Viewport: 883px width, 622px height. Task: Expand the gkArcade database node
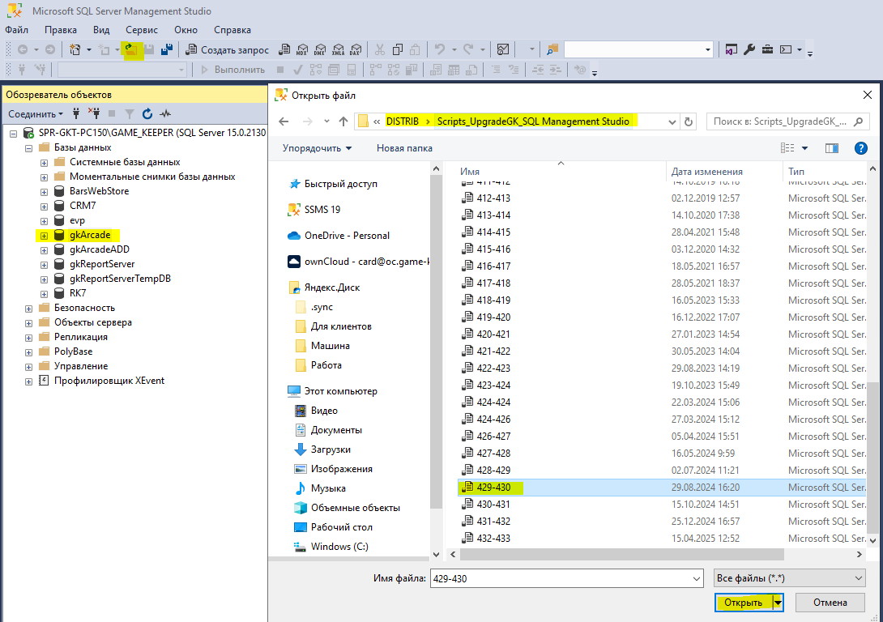point(44,236)
